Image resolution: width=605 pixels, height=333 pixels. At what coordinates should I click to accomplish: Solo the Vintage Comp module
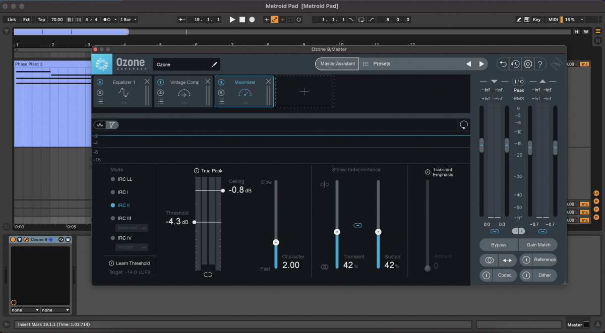[x=160, y=92]
